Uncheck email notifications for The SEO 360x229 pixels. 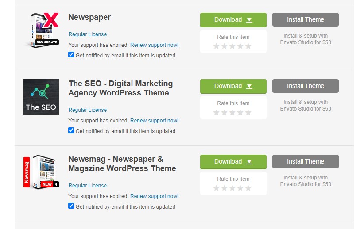click(71, 130)
